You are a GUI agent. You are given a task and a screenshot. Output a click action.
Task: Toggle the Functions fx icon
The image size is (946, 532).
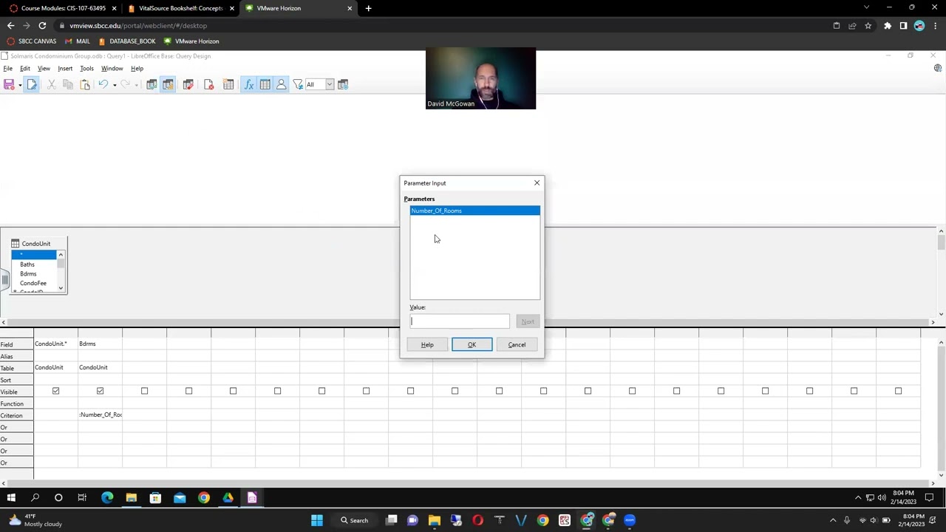pyautogui.click(x=249, y=85)
